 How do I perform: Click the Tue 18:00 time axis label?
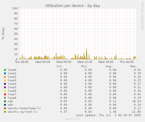click(x=22, y=62)
